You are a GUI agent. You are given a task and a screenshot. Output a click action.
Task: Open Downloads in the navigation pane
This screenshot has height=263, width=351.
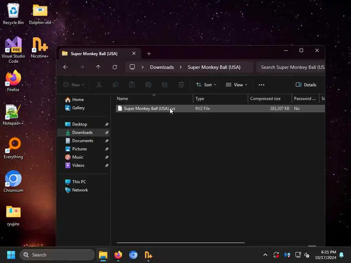(x=84, y=133)
